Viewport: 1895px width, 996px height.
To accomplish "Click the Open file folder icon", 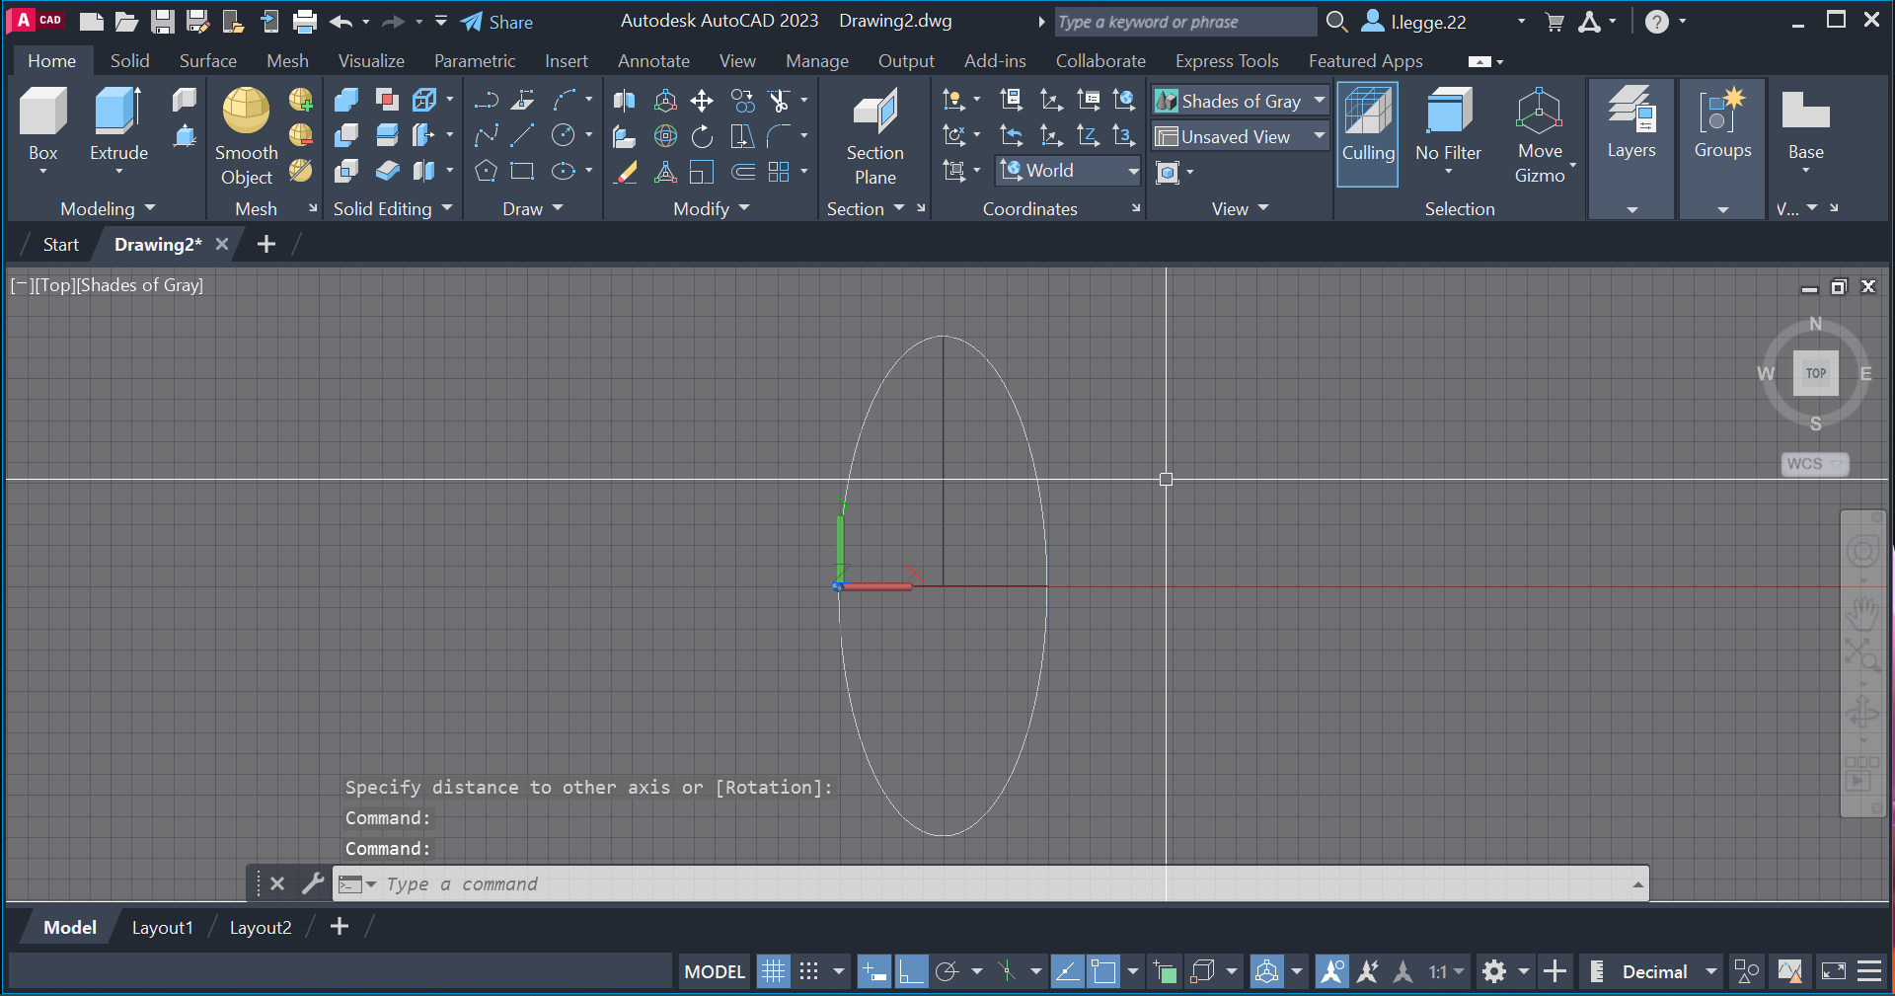I will point(126,21).
